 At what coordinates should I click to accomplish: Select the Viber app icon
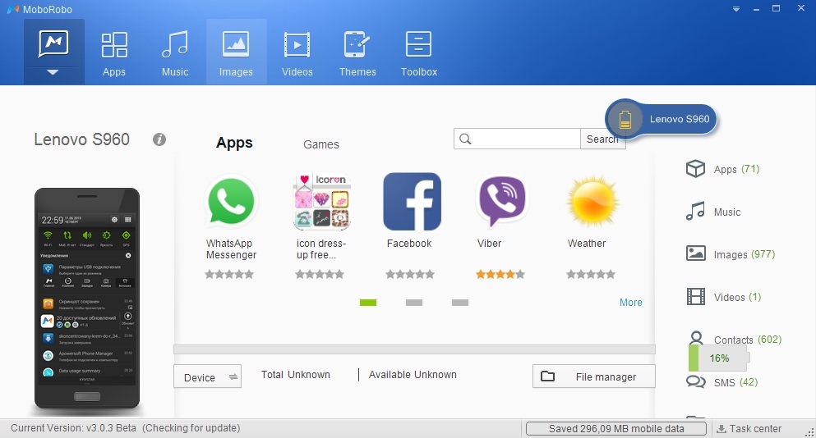[501, 202]
